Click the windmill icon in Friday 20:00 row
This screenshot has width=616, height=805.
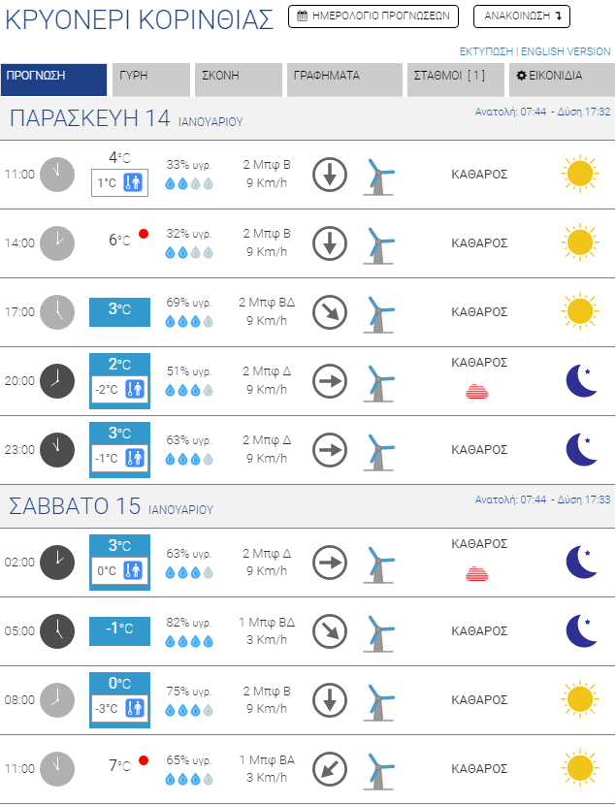[x=379, y=381]
